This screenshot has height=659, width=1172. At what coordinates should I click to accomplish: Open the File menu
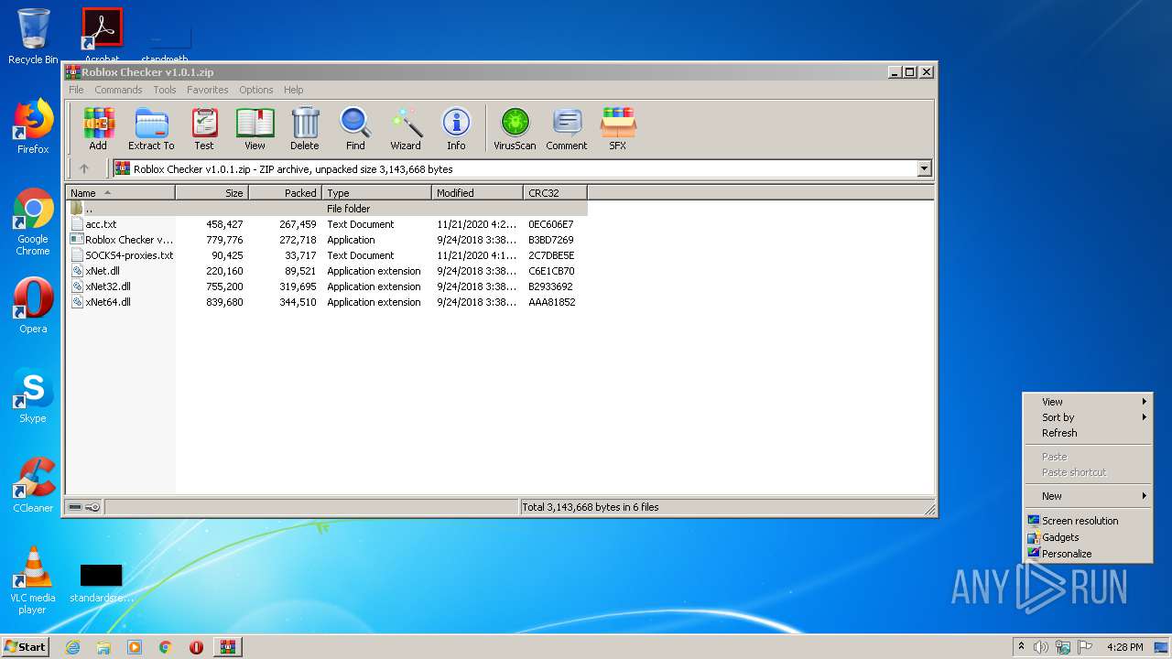coord(76,90)
